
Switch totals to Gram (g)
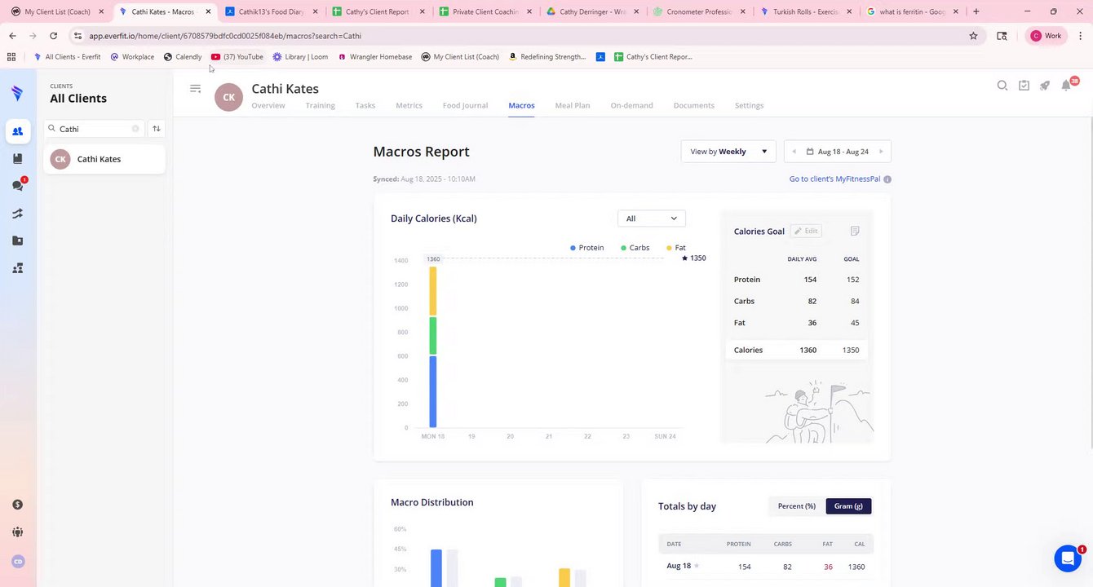pos(848,506)
